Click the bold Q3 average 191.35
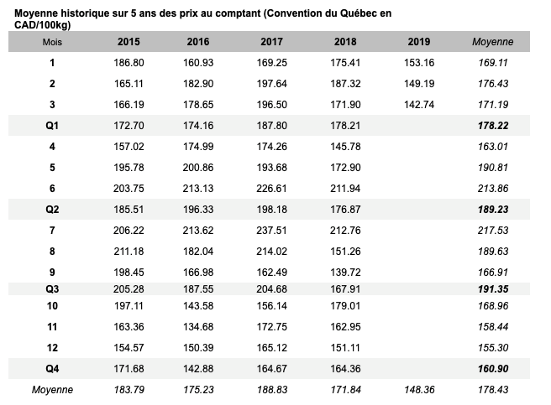The width and height of the screenshot is (551, 405). coord(492,288)
